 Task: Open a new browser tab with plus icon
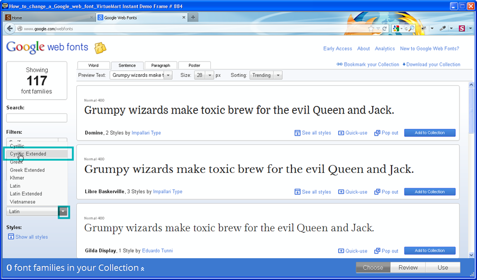pos(193,17)
